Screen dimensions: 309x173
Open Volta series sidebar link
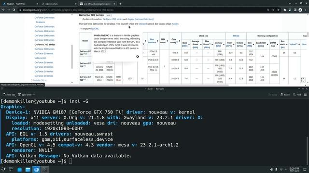[x=40, y=58]
